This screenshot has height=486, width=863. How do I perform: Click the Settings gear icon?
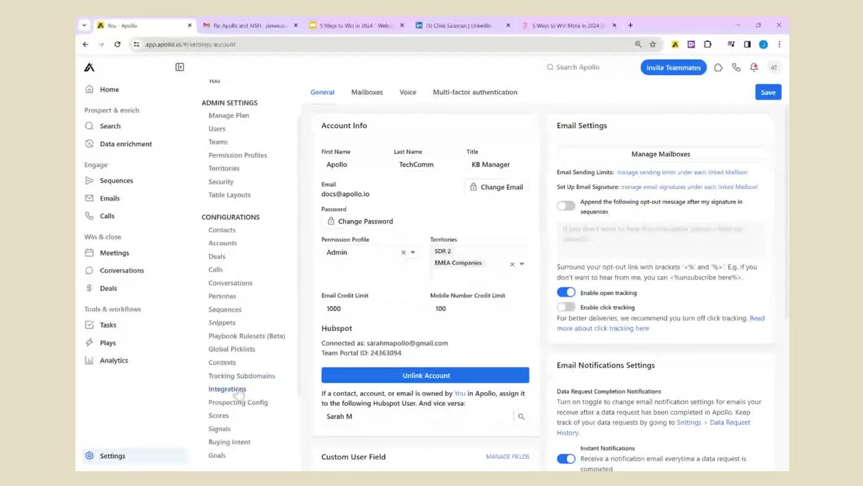coord(89,456)
